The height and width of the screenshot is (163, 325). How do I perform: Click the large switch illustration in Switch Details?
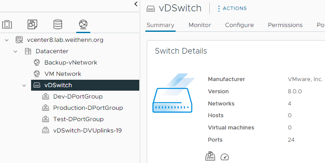(173, 93)
